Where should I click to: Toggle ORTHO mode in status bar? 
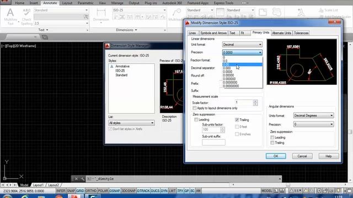tap(90, 191)
